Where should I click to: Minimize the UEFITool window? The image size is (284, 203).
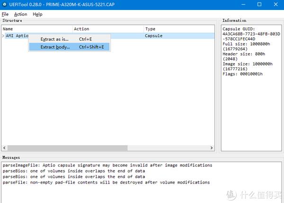243,4
